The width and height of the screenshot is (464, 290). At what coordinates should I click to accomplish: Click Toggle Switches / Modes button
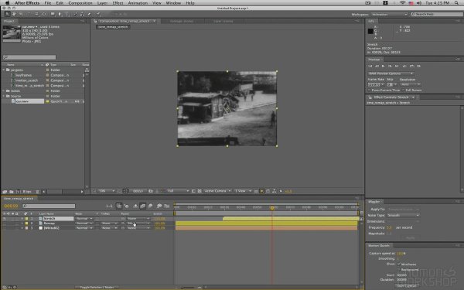click(97, 288)
